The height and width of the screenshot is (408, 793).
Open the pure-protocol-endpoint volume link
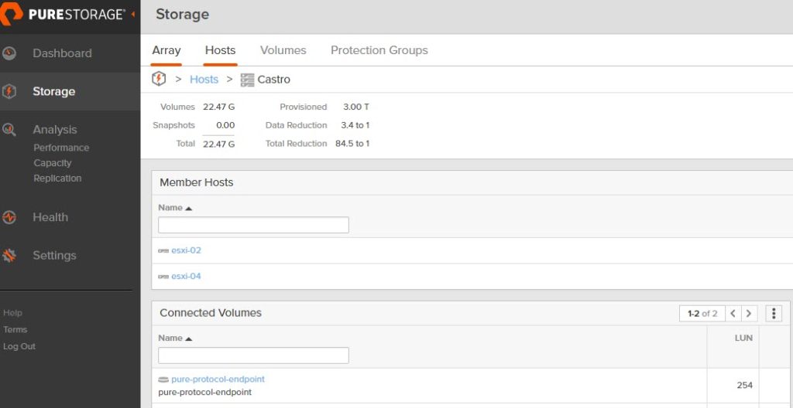[x=218, y=379]
